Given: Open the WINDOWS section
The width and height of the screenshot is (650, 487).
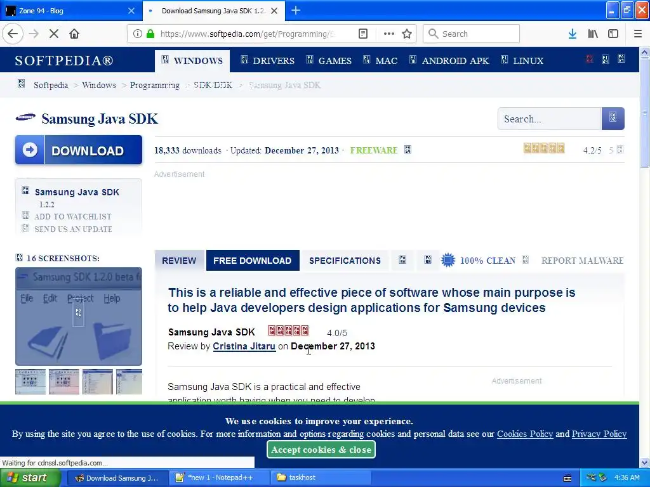Looking at the screenshot, I should click(x=192, y=61).
